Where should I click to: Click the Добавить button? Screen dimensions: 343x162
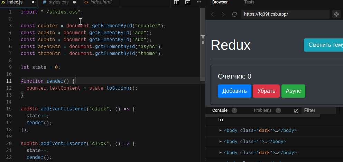tap(234, 91)
